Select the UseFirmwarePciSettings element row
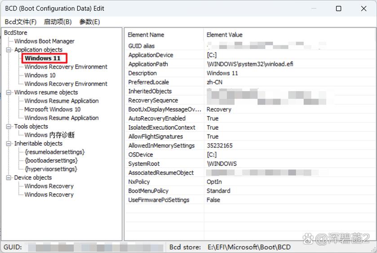 [250, 200]
